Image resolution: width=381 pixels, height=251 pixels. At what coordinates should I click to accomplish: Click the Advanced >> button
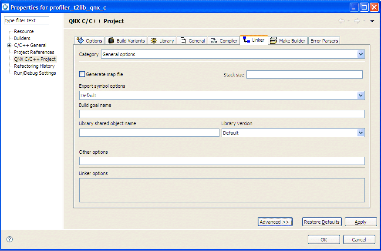click(x=274, y=222)
